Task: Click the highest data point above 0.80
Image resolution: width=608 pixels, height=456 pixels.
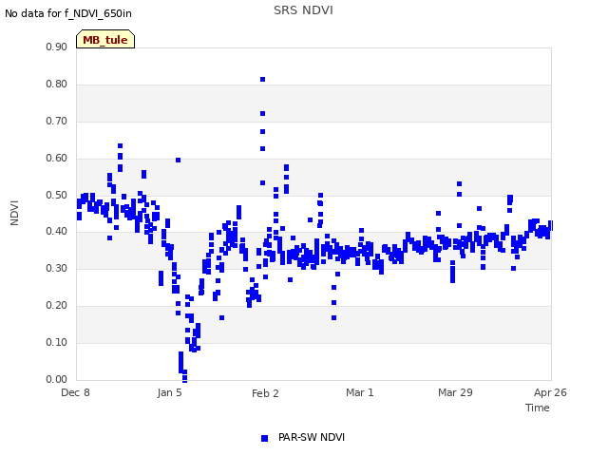Action: pos(262,80)
